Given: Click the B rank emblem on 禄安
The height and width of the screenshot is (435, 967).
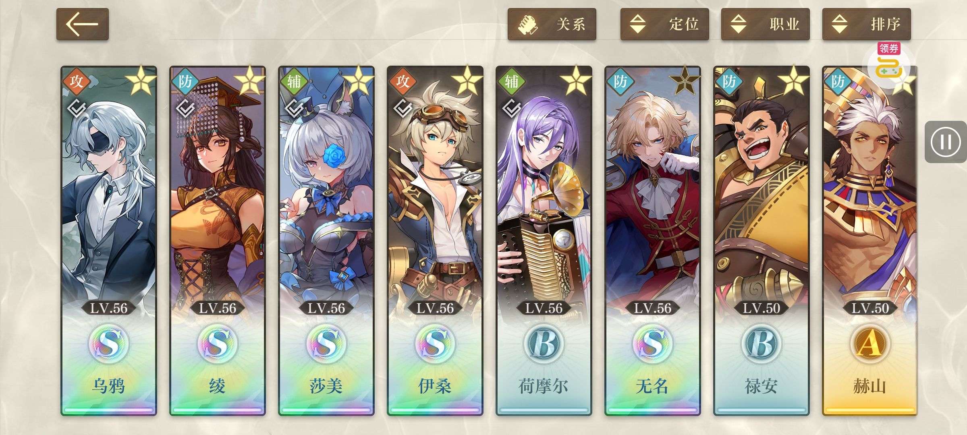Looking at the screenshot, I should [x=762, y=344].
